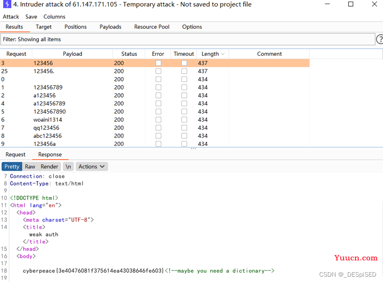The image size is (383, 282).
Task: Toggle Error checkbox for payload woaini1314
Action: pos(158,120)
